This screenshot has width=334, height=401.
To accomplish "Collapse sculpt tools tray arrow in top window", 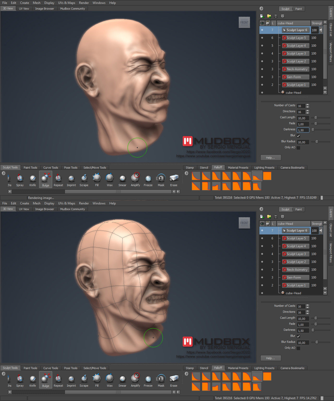I will click(4, 173).
